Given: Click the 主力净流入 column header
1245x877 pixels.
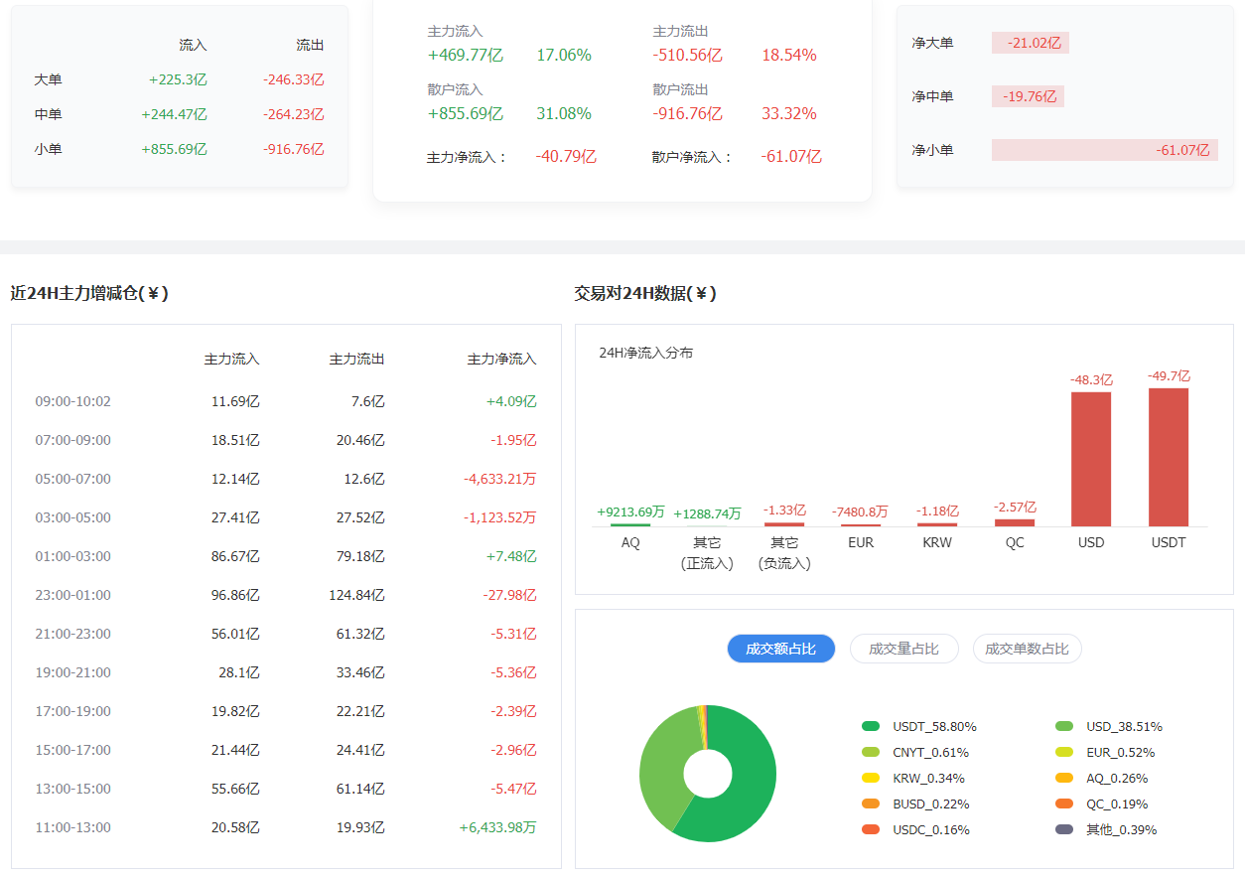Looking at the screenshot, I should point(502,359).
